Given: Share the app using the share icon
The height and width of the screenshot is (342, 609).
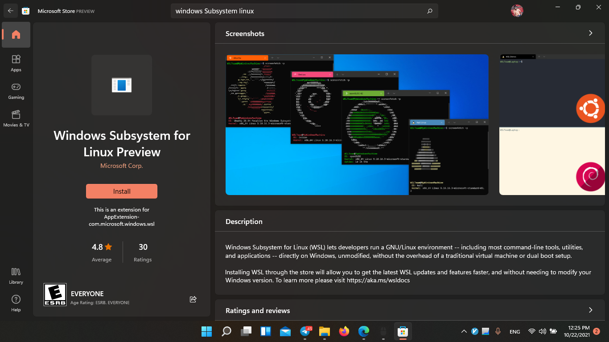Looking at the screenshot, I should pos(193,299).
